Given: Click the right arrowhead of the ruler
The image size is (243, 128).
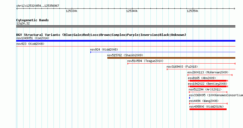Looking at the screenshot, I should point(235,9).
